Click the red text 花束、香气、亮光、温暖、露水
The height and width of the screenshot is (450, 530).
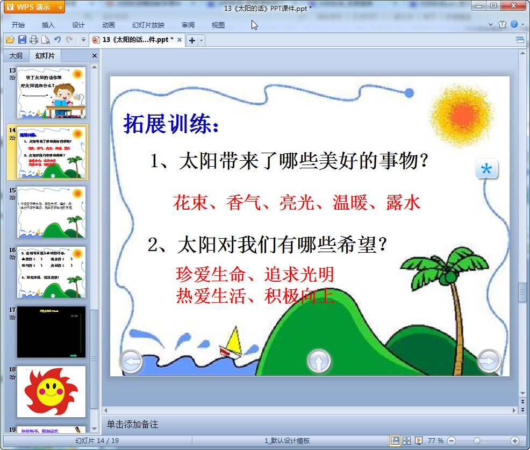[297, 203]
